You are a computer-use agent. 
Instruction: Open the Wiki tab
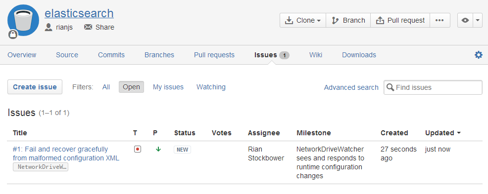pyautogui.click(x=316, y=55)
